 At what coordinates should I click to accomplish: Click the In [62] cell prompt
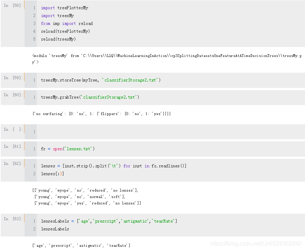tap(13, 163)
